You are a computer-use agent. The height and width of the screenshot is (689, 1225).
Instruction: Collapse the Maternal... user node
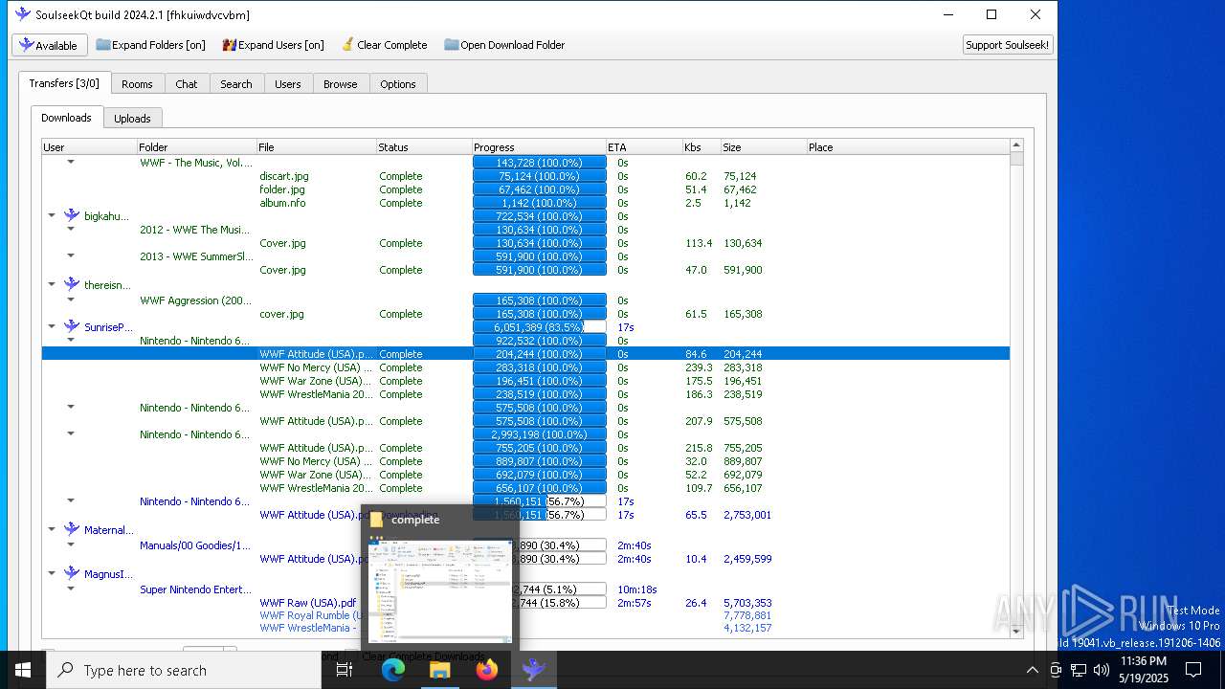pos(52,530)
